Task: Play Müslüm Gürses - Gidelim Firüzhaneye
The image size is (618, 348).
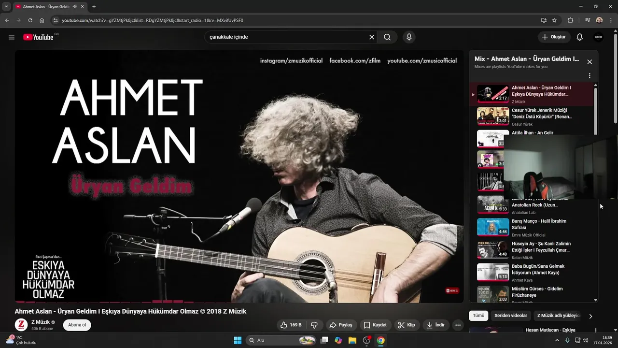Action: (531, 294)
